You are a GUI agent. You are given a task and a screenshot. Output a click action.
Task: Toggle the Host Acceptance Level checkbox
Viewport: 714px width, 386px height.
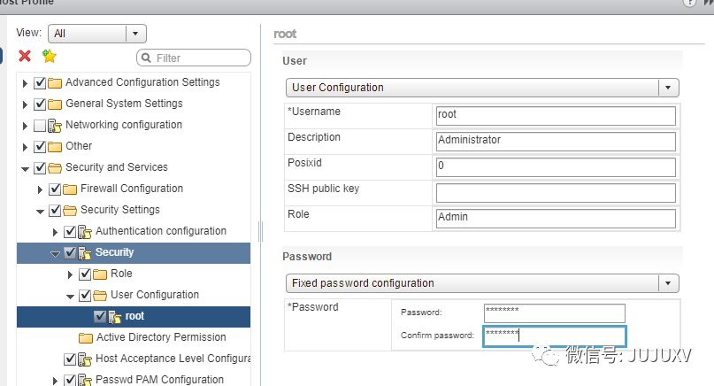pyautogui.click(x=69, y=359)
